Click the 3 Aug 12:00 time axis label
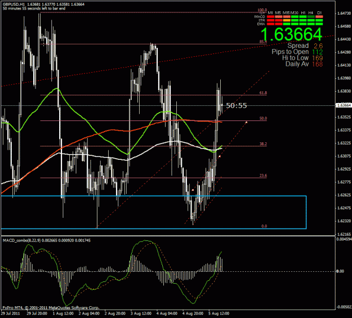Viewport: 352px width, 318px height. [141, 313]
